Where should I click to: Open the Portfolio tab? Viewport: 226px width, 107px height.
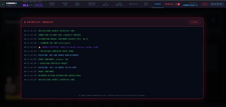(x=133, y=4)
